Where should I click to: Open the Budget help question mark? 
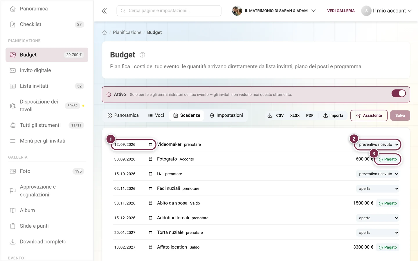[142, 55]
